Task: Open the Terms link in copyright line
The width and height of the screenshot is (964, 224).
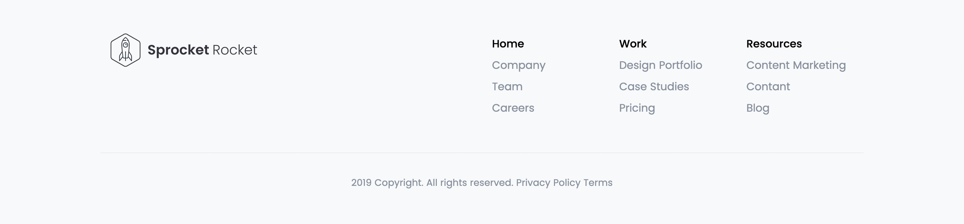Action: (x=598, y=183)
